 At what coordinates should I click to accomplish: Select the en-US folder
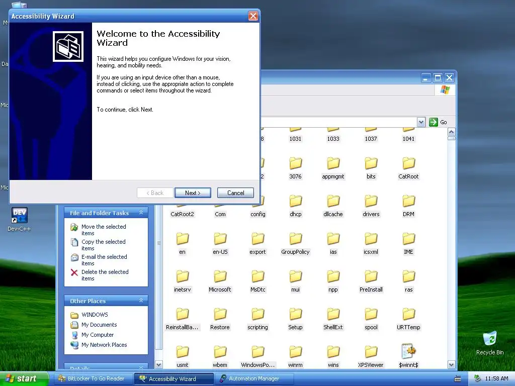[220, 244]
